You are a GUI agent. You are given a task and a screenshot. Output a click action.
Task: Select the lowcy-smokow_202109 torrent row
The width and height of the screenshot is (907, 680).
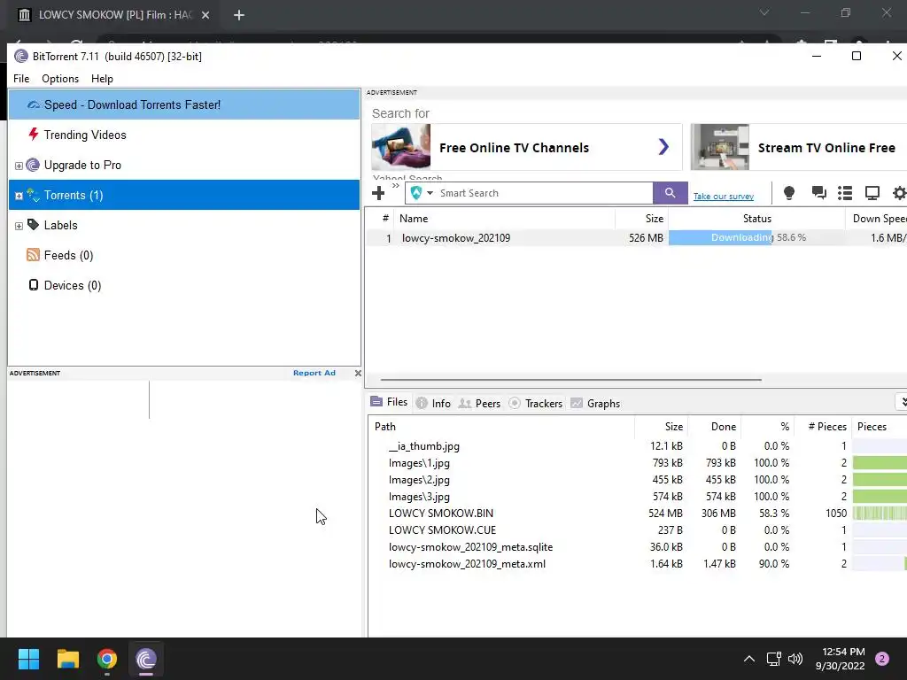tap(636, 237)
